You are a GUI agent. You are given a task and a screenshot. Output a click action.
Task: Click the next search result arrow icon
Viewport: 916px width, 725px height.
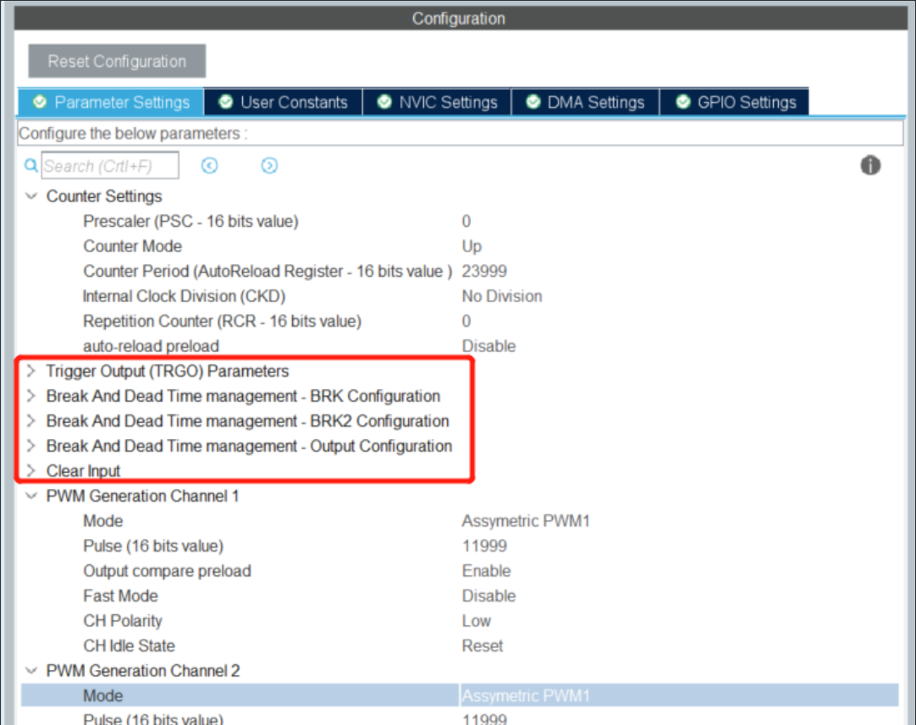[269, 165]
